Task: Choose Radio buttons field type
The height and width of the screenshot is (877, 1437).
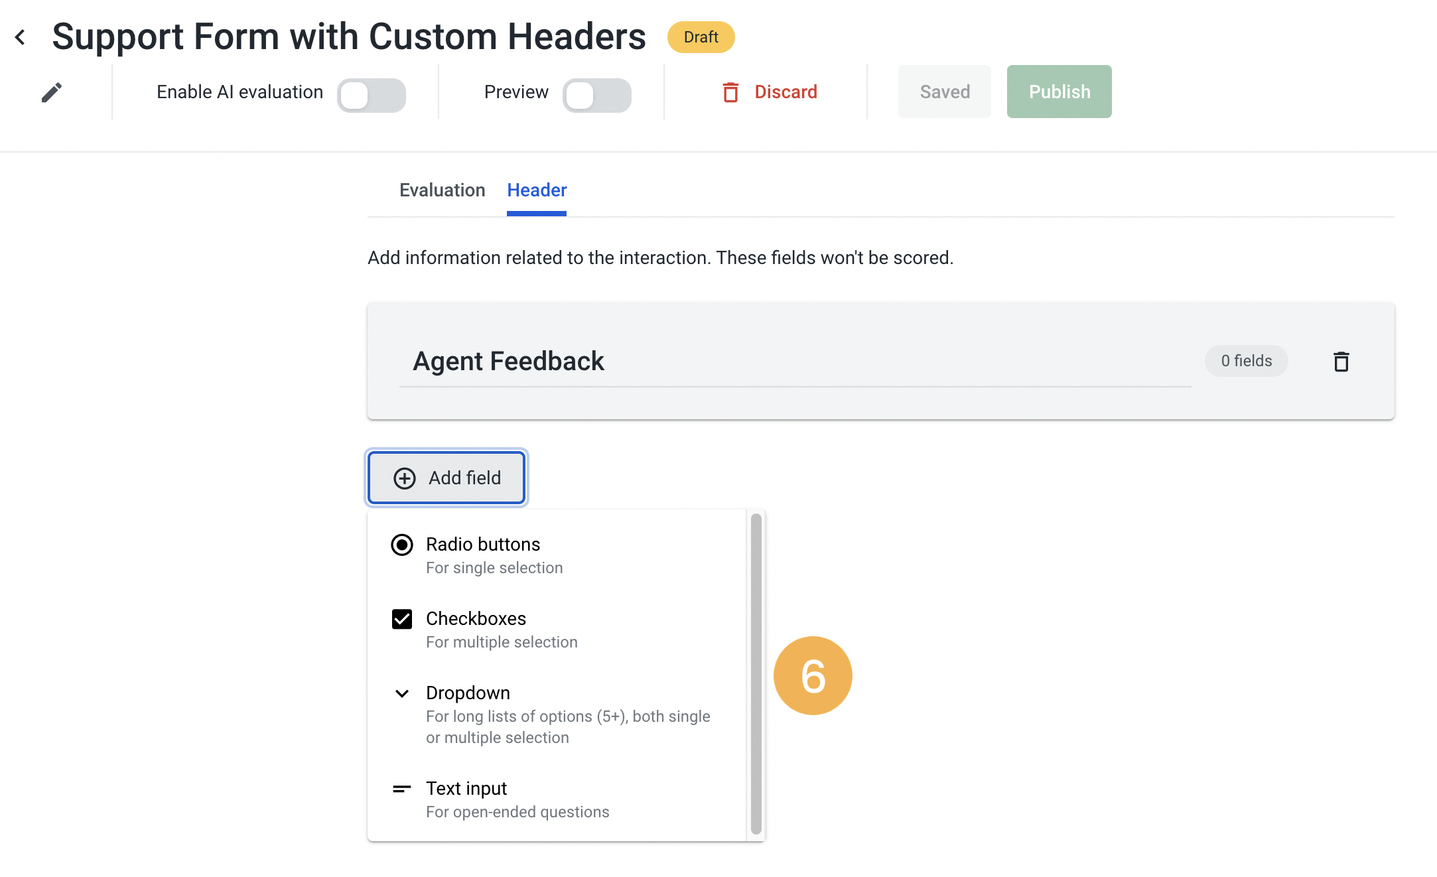Action: point(557,555)
